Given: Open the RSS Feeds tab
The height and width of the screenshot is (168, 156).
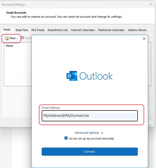Looking at the screenshot, I should click(38, 30).
